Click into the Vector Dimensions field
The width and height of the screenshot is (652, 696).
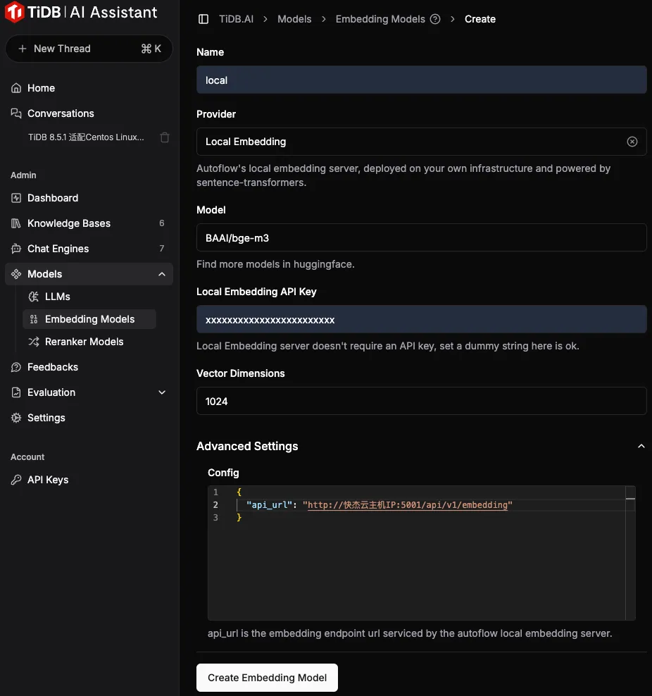(421, 401)
